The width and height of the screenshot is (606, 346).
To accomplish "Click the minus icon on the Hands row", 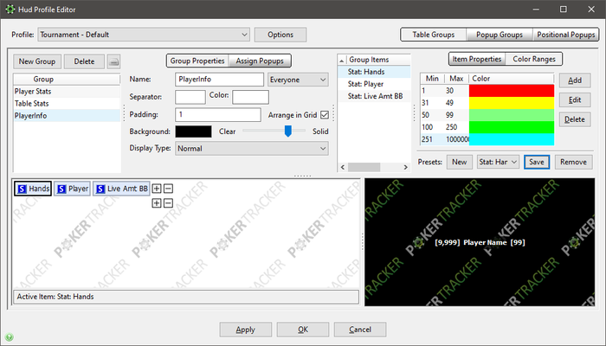I will click(168, 189).
